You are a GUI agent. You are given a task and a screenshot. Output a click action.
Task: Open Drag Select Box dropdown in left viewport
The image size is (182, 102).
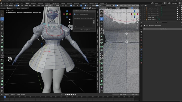(x=25, y=8)
